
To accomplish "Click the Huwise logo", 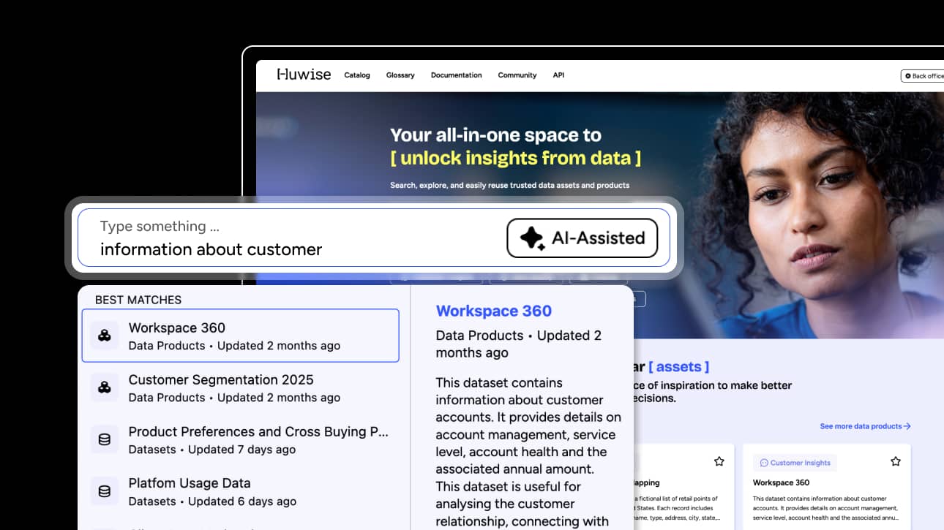I will pyautogui.click(x=304, y=75).
